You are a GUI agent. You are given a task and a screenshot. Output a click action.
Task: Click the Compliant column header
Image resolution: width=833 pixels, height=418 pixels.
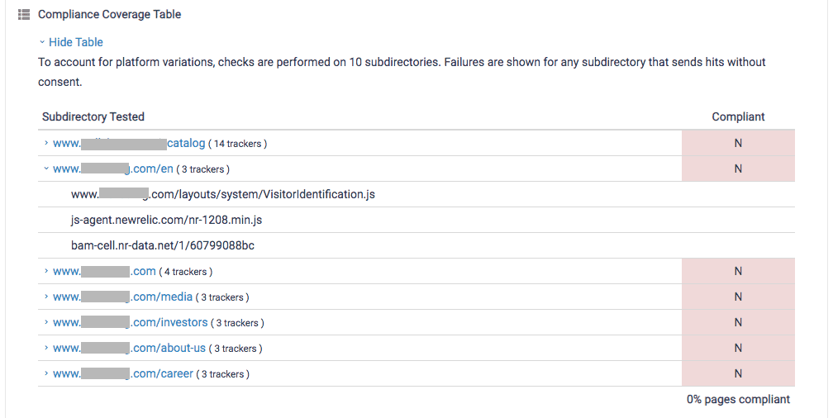click(738, 116)
